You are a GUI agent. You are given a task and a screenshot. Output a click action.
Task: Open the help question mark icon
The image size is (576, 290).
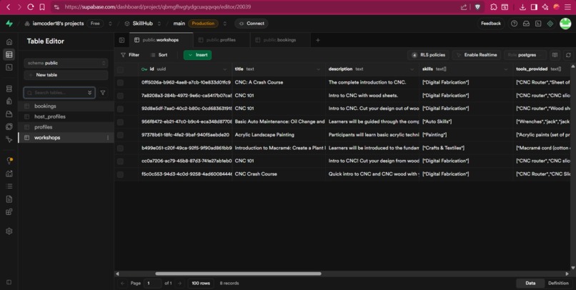tap(515, 24)
